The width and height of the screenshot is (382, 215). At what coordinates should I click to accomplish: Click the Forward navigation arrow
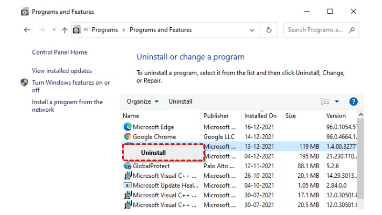(42, 30)
